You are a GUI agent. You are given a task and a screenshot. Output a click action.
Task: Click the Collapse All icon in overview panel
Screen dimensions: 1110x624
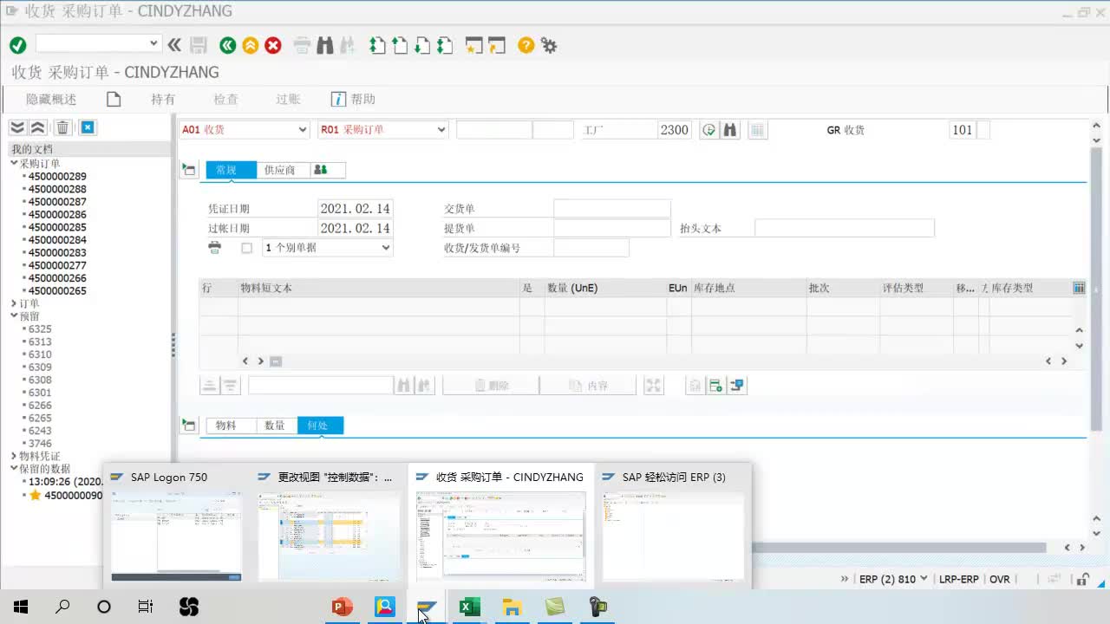pos(37,127)
